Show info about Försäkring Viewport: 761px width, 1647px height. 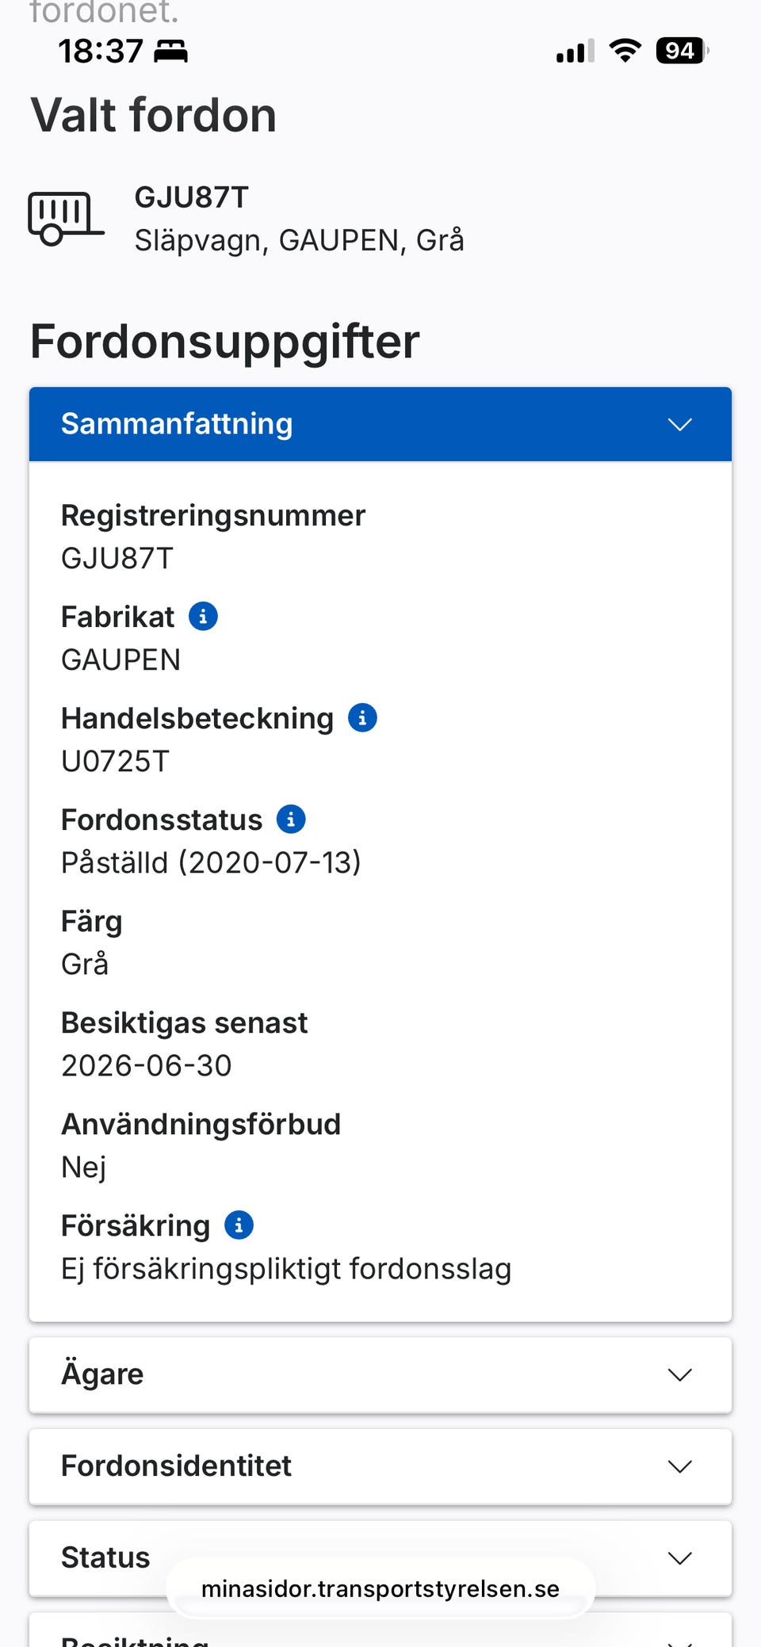pyautogui.click(x=239, y=1225)
